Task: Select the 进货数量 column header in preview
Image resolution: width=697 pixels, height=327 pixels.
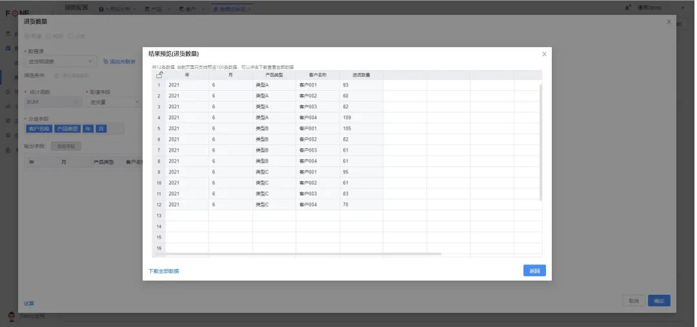Action: click(361, 75)
